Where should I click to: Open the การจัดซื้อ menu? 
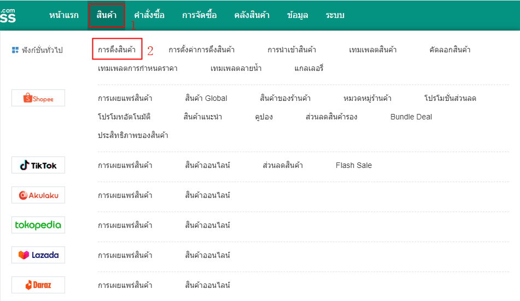click(x=200, y=15)
